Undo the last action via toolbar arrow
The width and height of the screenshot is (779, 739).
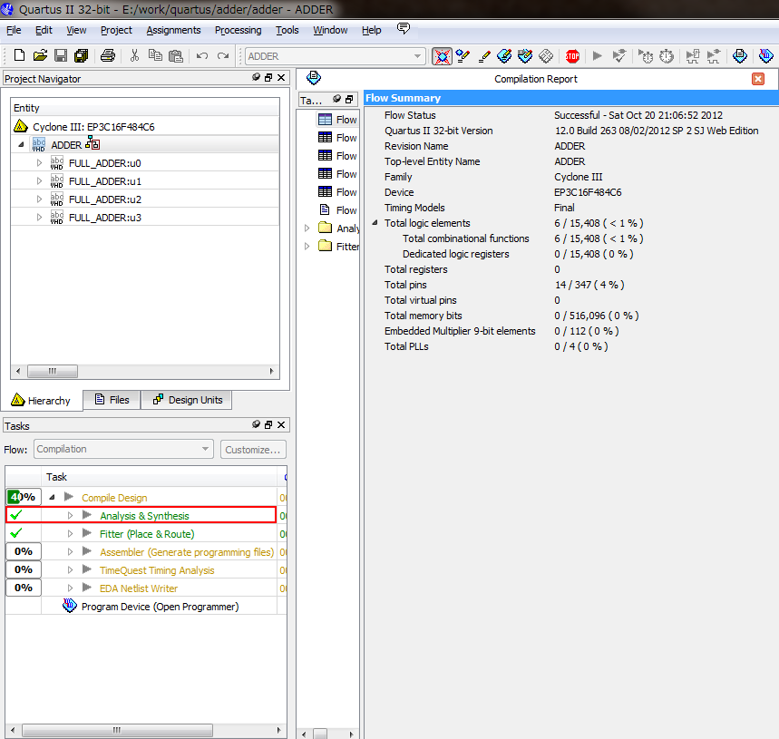click(201, 55)
